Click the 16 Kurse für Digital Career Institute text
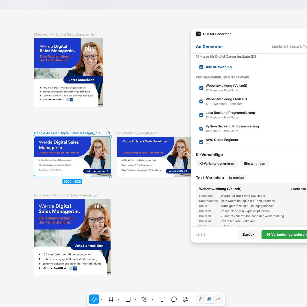Screen dimensions: 307x307 pos(226,57)
